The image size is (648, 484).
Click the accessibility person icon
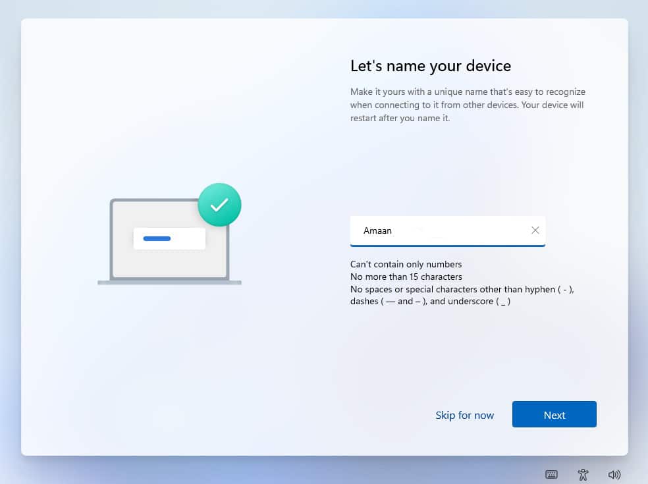pos(582,474)
